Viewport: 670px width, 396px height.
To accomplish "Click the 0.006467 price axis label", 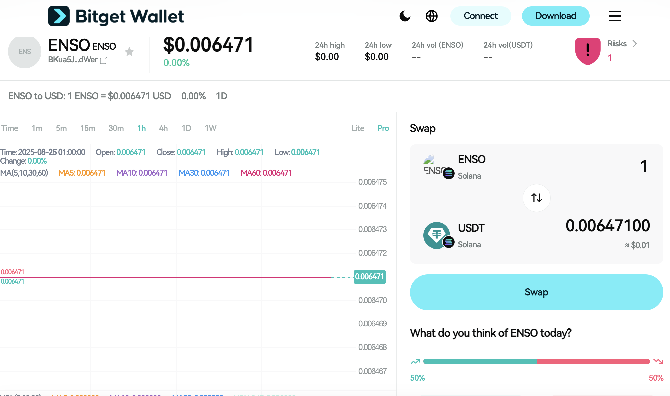I will (x=372, y=371).
